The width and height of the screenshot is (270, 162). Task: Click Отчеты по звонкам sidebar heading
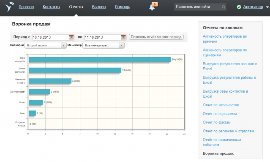(x=223, y=28)
